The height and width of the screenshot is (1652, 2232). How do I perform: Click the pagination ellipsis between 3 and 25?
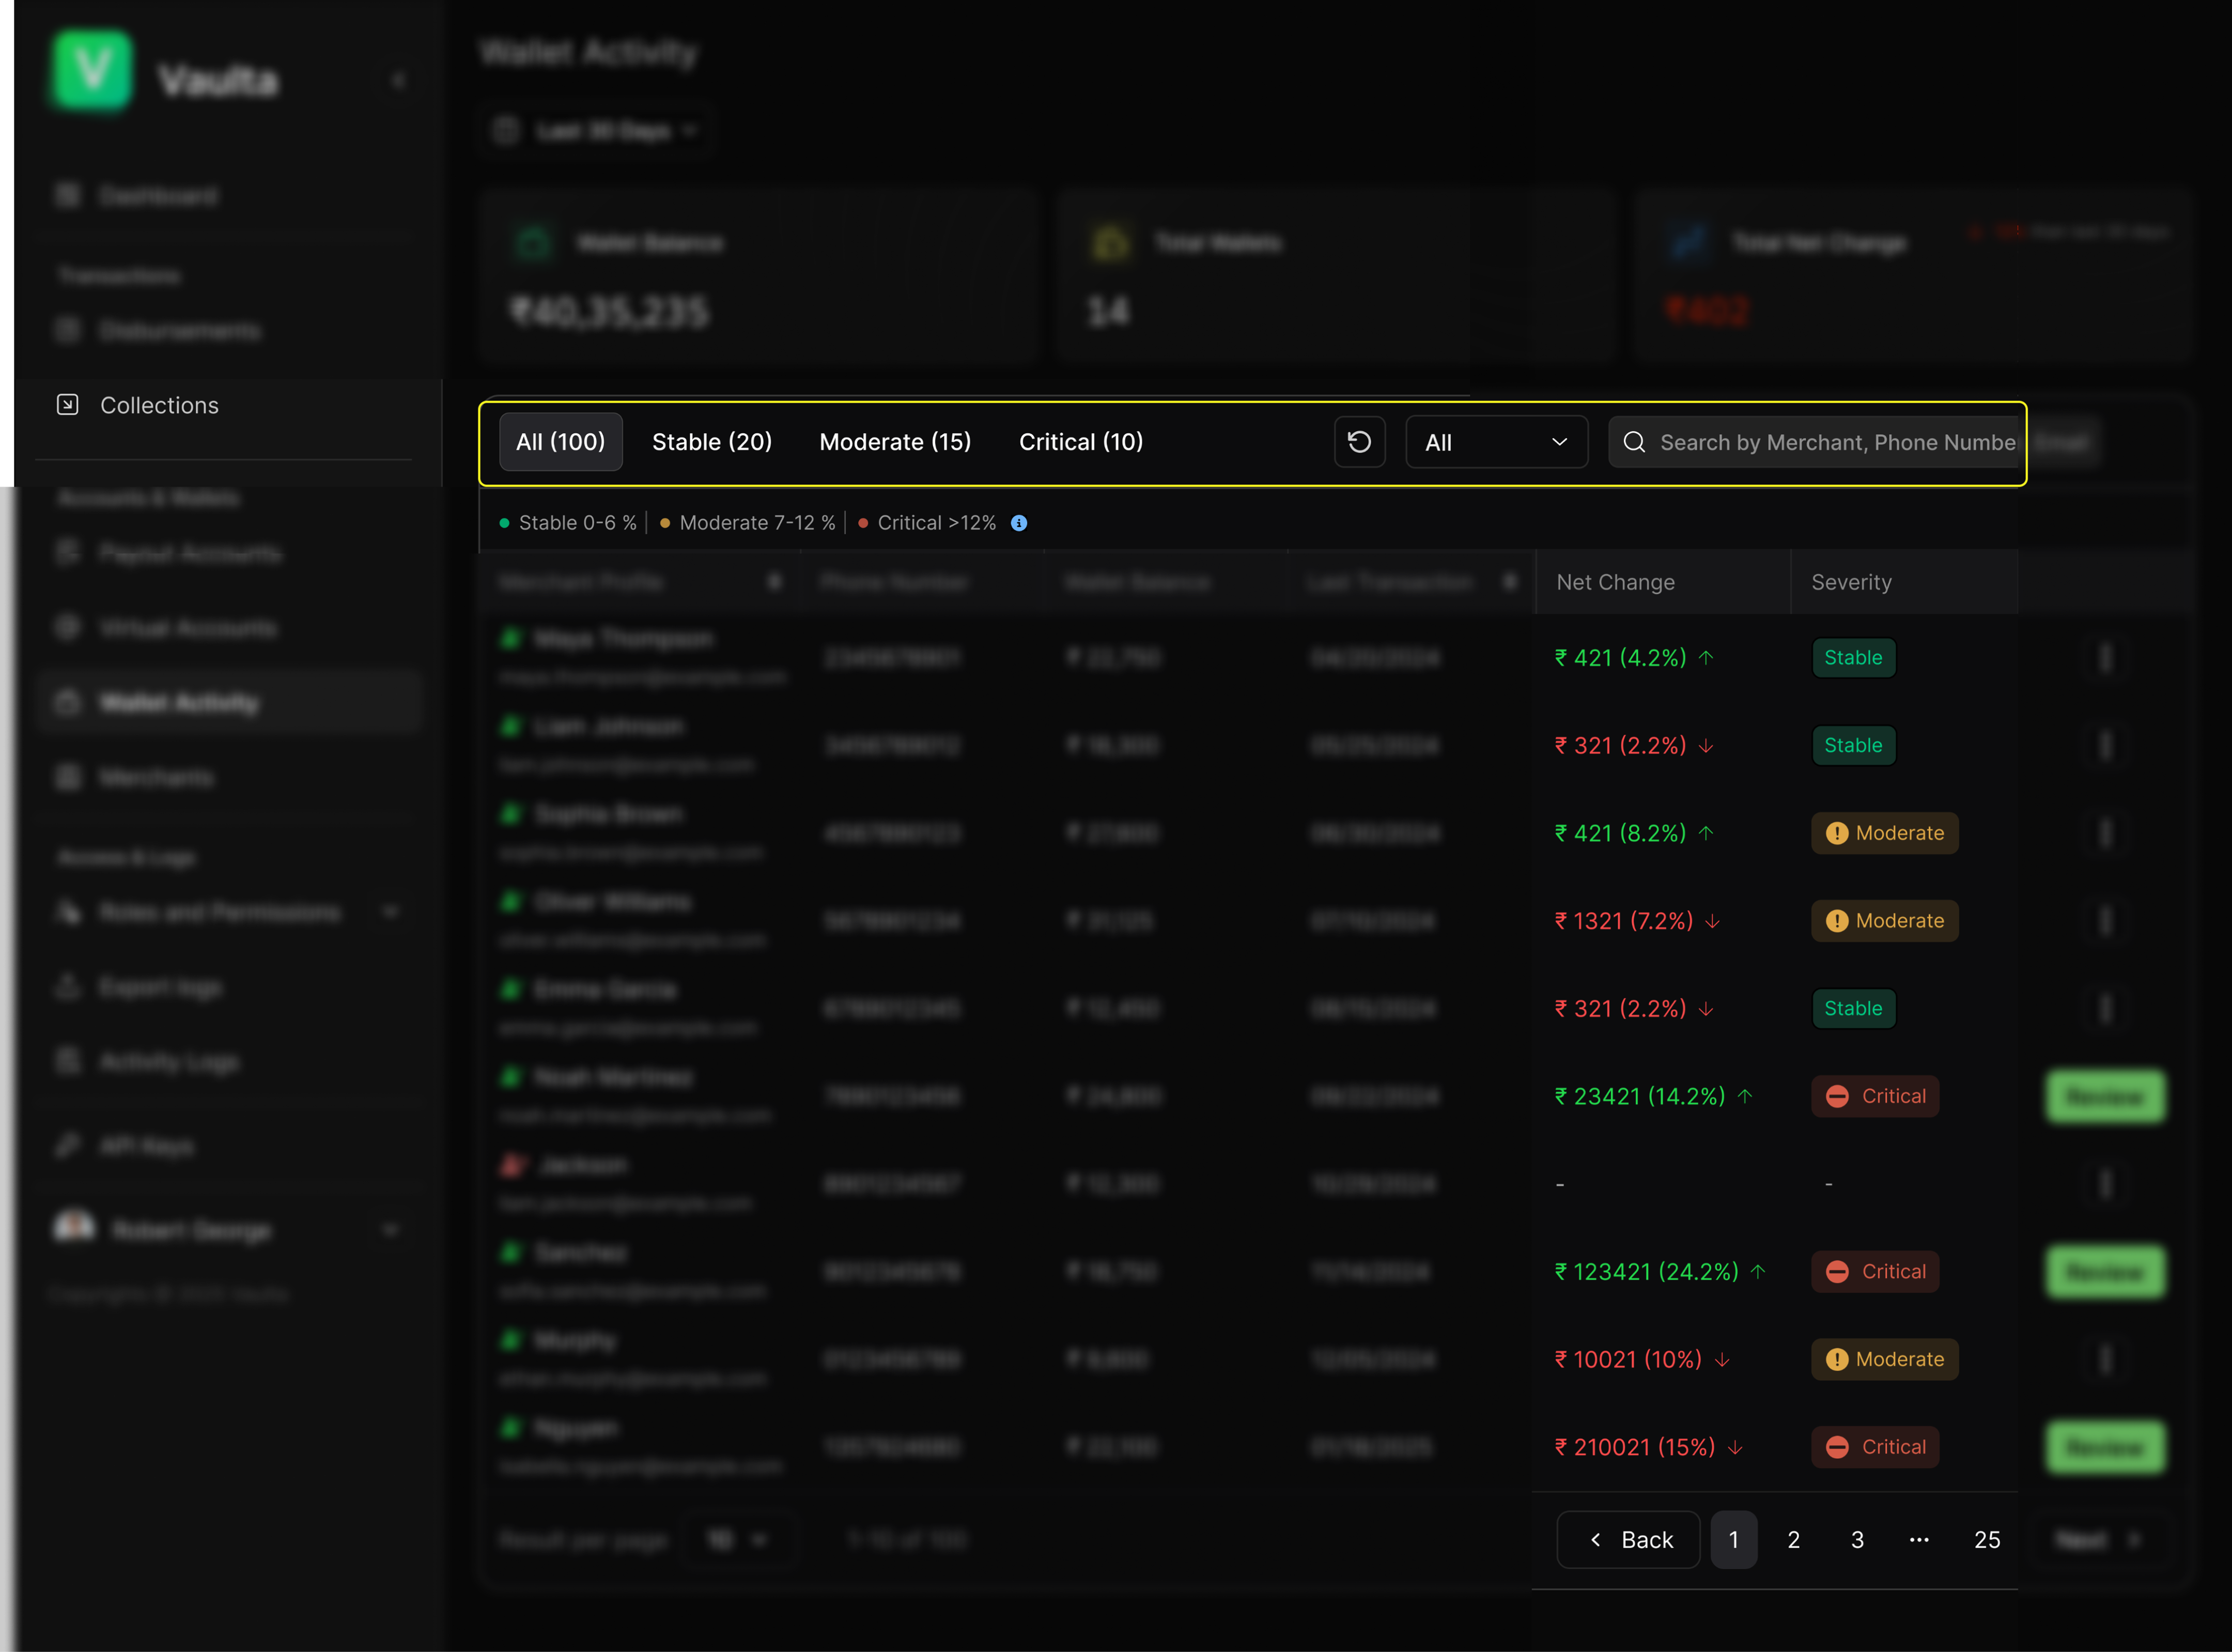tap(1918, 1540)
